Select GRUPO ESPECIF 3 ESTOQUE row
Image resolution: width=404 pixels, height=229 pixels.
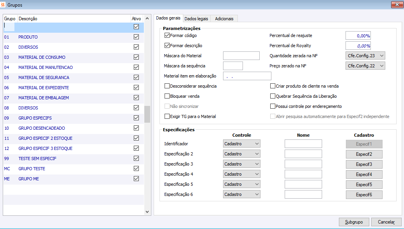click(73, 148)
